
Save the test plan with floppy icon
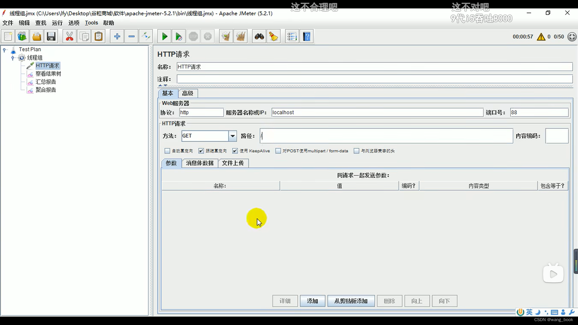[x=51, y=36]
